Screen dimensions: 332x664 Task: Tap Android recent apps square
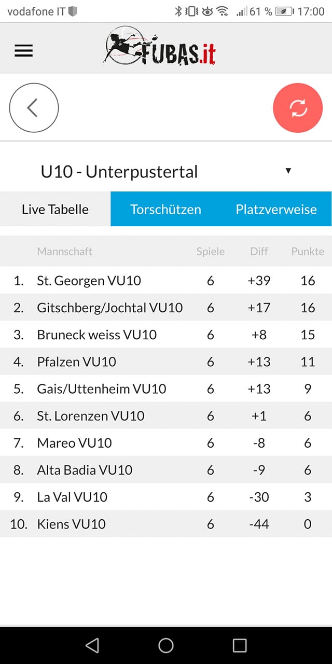[x=240, y=645]
